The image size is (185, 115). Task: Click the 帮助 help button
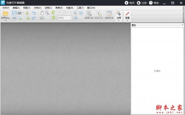pyautogui.click(x=154, y=3)
